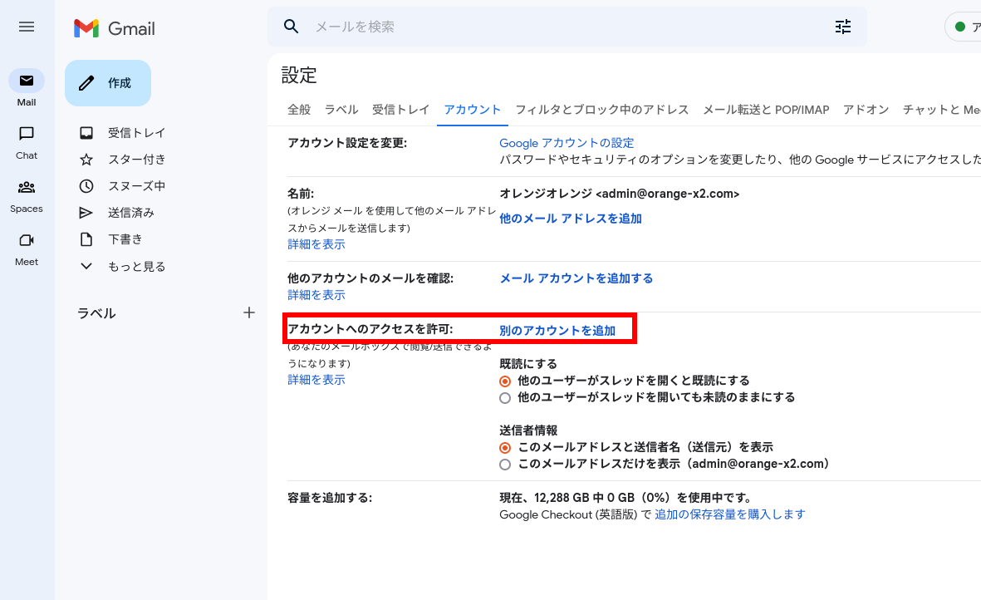This screenshot has height=600, width=981.
Task: Click 別のアカウントを追加 link
Action: coord(557,331)
